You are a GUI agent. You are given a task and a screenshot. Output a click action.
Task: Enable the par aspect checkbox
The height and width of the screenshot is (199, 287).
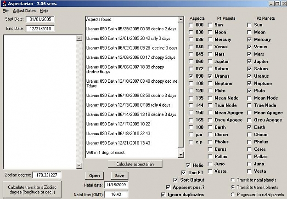point(191,135)
